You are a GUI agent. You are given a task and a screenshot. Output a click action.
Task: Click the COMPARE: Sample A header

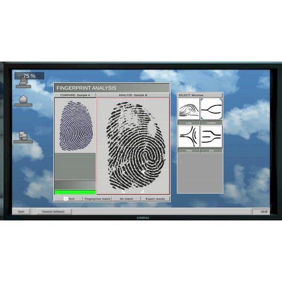point(75,95)
